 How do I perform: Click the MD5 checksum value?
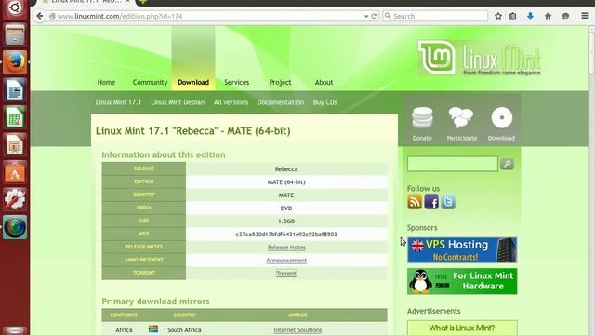pos(286,234)
